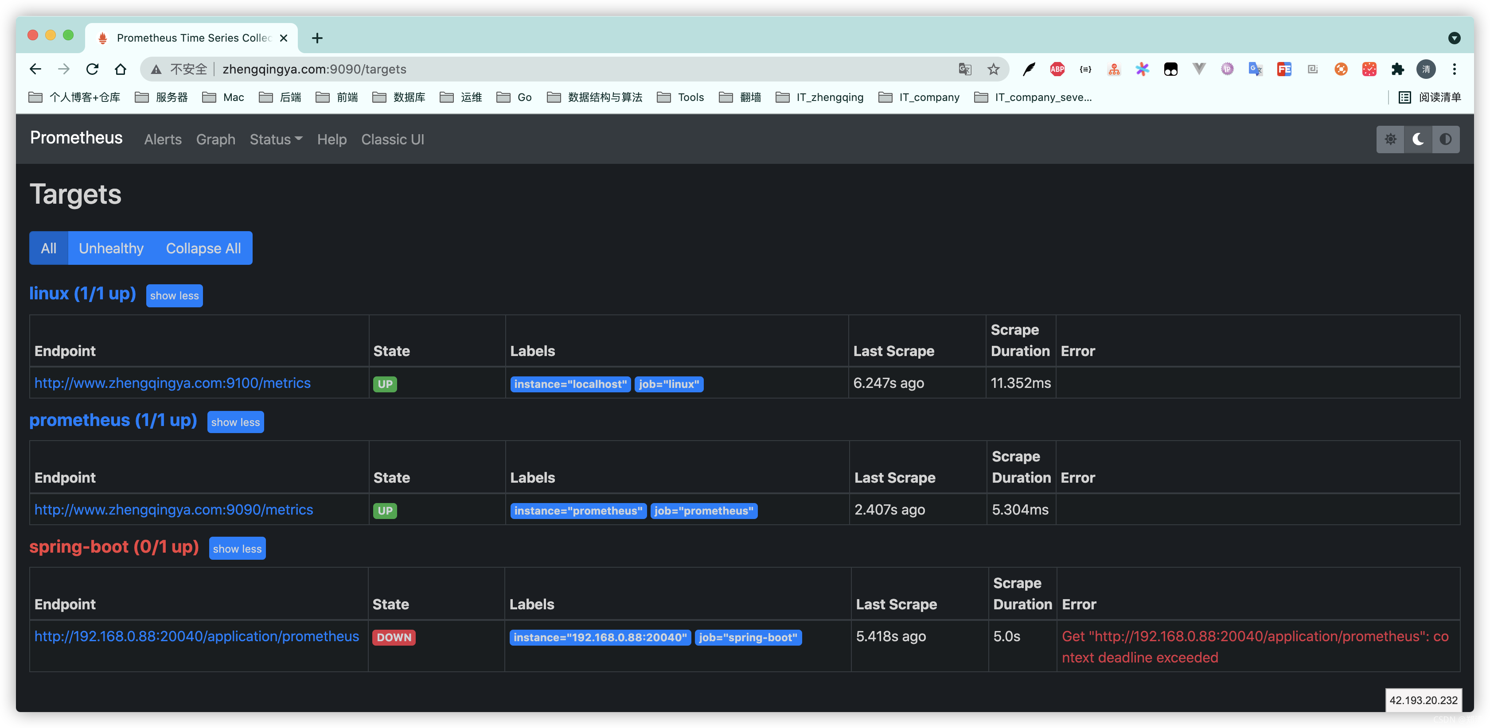Open the orange circle extension icon
Screen dimensions: 1490x728
pyautogui.click(x=1341, y=70)
